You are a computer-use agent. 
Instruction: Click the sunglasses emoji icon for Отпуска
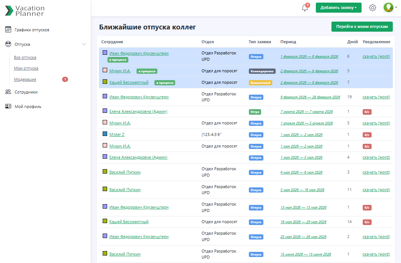[x=8, y=44]
